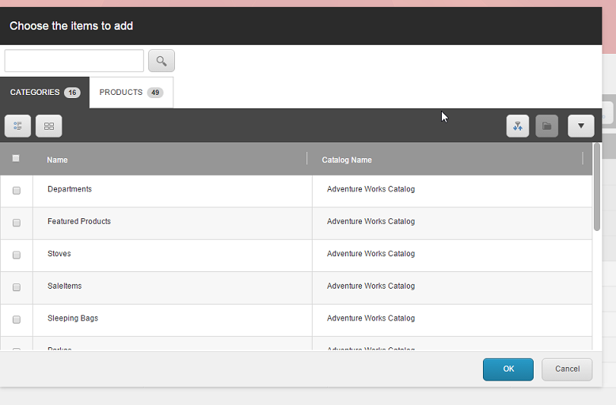Enable the SaleItems checkbox

(x=16, y=287)
